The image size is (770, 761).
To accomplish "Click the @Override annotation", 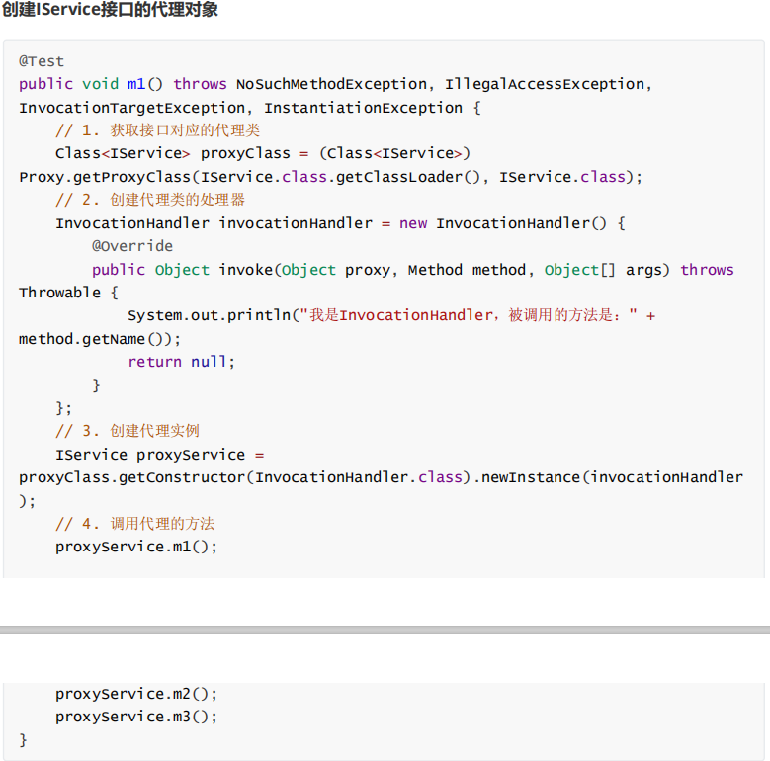I will (132, 246).
